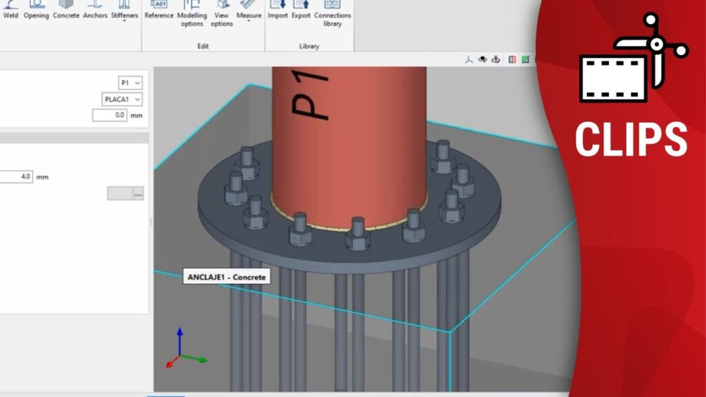Click the 0.0 mm input field
This screenshot has width=706, height=397.
(x=110, y=115)
